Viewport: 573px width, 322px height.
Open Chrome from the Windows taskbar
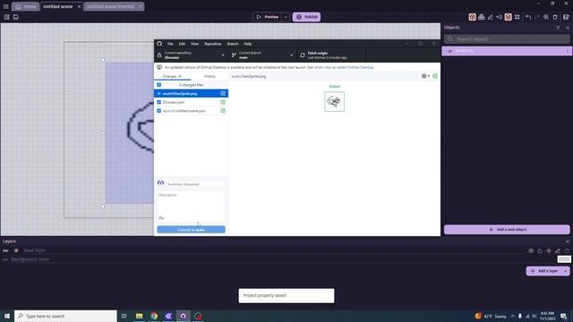154,316
